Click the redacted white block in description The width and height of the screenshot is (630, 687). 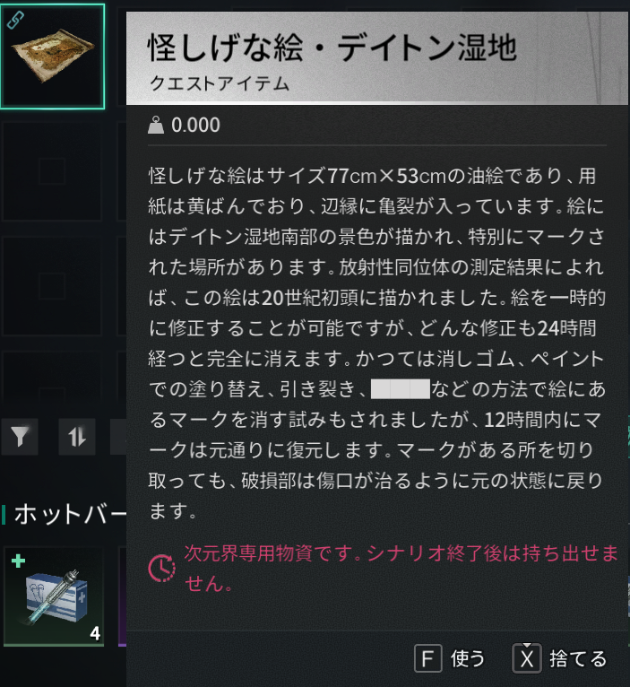coord(401,389)
